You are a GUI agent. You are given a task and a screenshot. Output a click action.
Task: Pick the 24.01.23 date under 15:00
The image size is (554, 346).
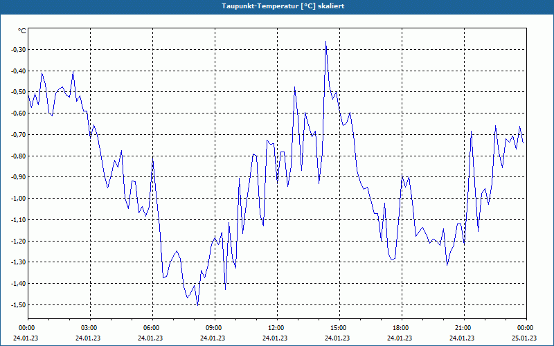tap(337, 338)
